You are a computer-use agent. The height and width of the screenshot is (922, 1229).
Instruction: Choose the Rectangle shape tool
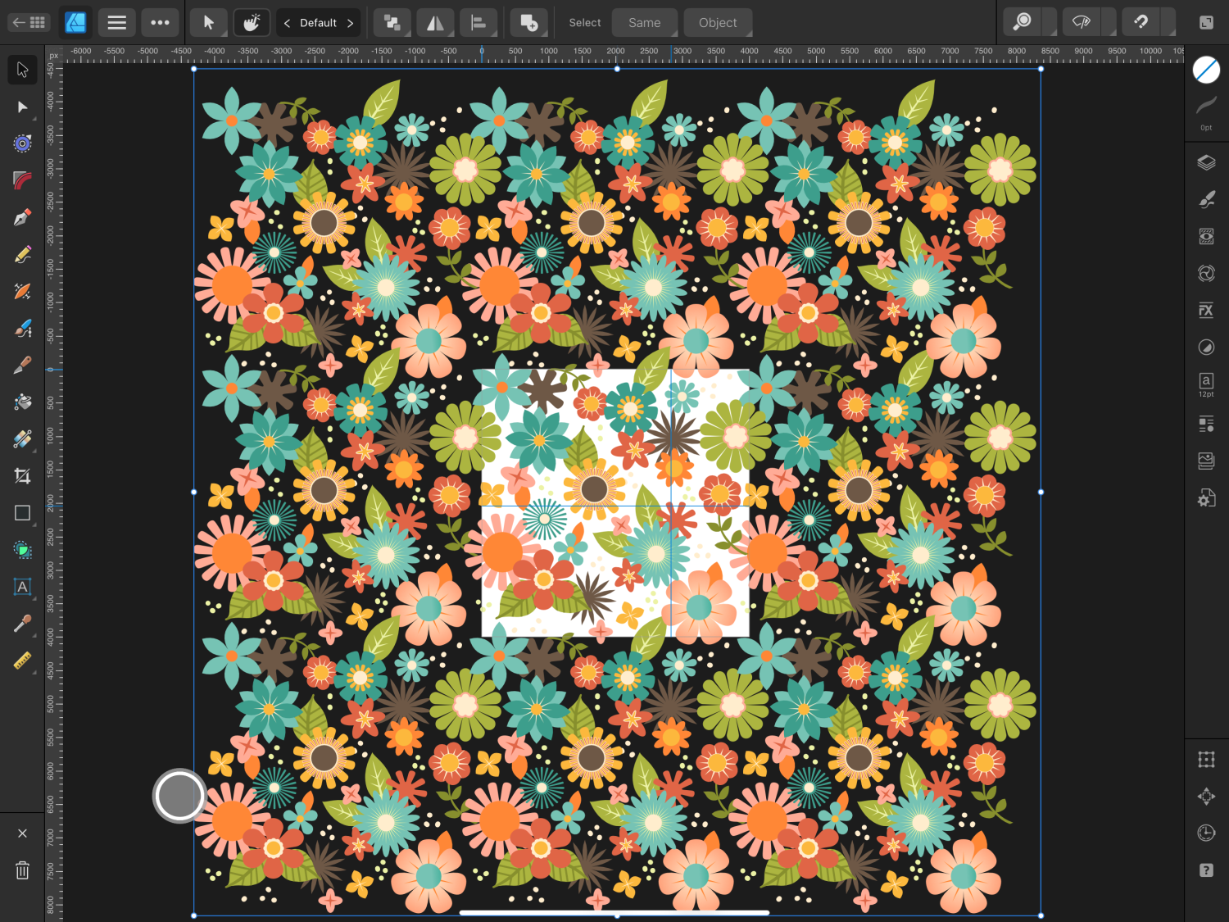[22, 513]
